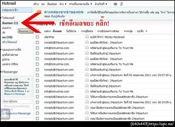Click the envelope icon on the ALERTPAY: Money Received email
This screenshot has width=175, height=127.
tap(87, 36)
